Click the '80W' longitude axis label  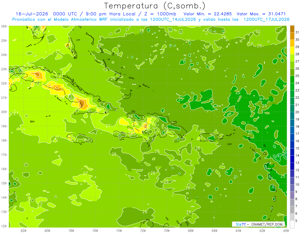coord(47,230)
